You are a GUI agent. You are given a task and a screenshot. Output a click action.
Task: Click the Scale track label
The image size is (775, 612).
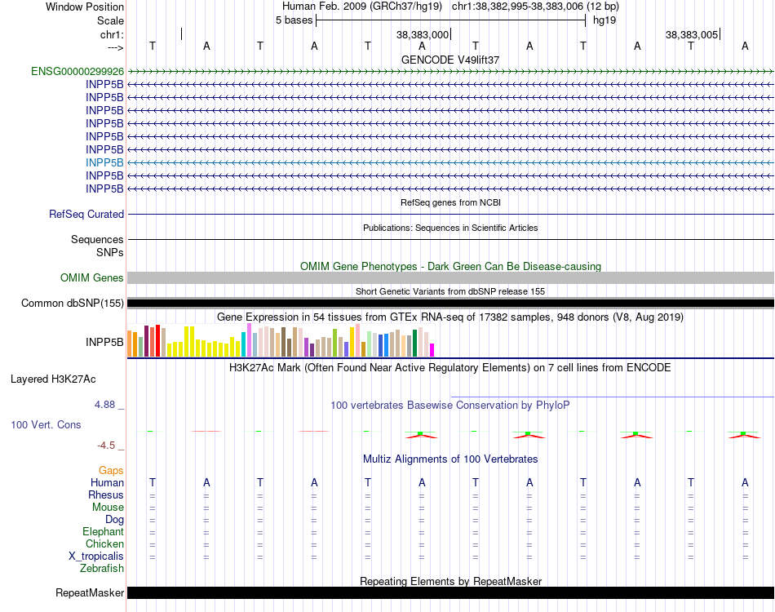pyautogui.click(x=110, y=20)
